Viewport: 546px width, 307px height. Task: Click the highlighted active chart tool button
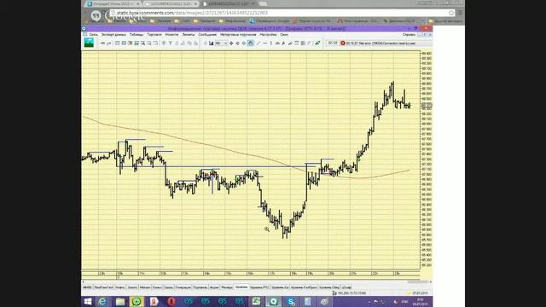pyautogui.click(x=250, y=43)
